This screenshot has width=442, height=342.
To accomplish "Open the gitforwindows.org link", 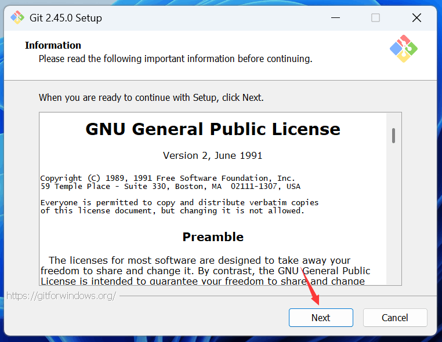I will click(61, 296).
